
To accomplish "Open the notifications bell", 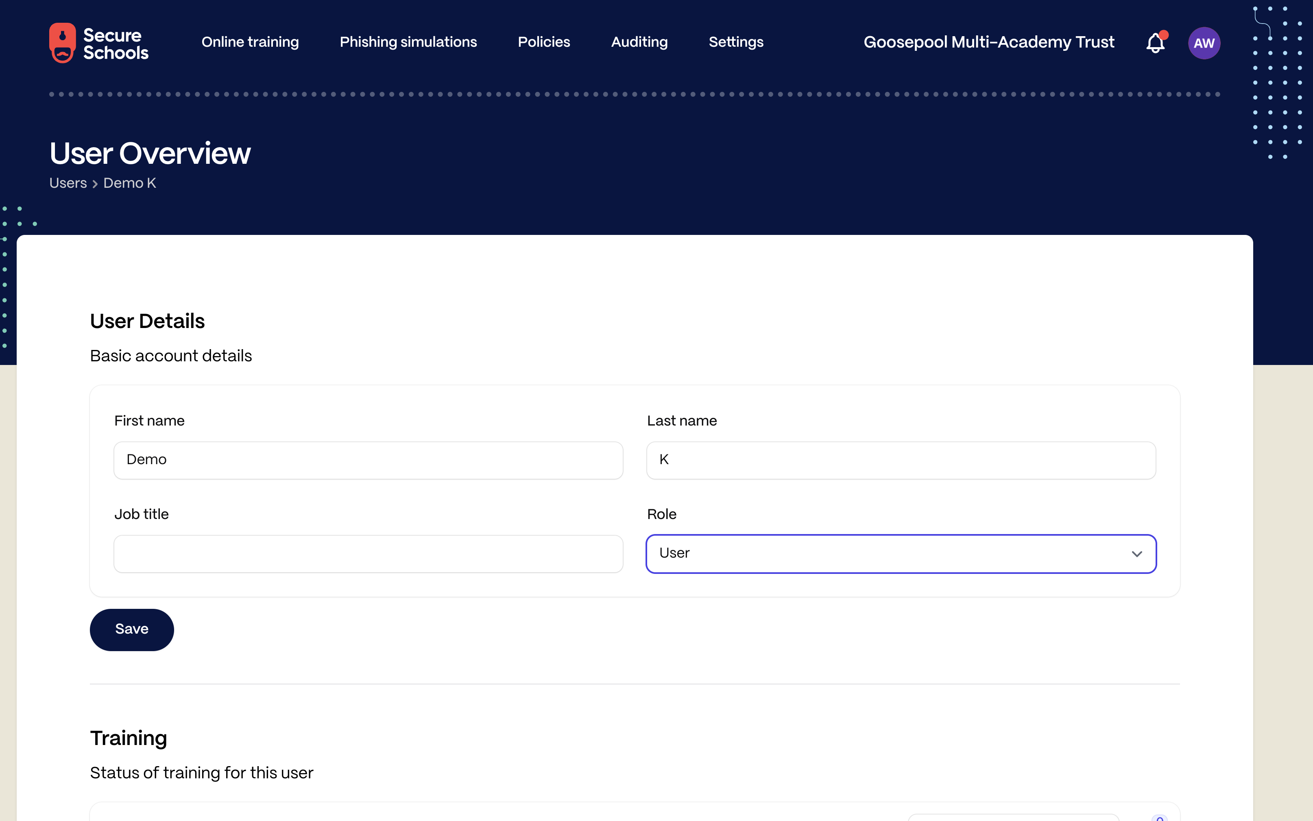I will tap(1156, 42).
